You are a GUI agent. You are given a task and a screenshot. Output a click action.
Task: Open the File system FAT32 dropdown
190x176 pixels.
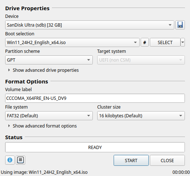(x=49, y=116)
